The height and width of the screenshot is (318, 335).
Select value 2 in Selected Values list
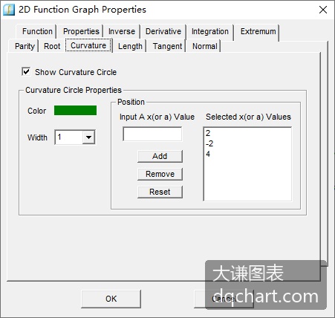tap(208, 133)
